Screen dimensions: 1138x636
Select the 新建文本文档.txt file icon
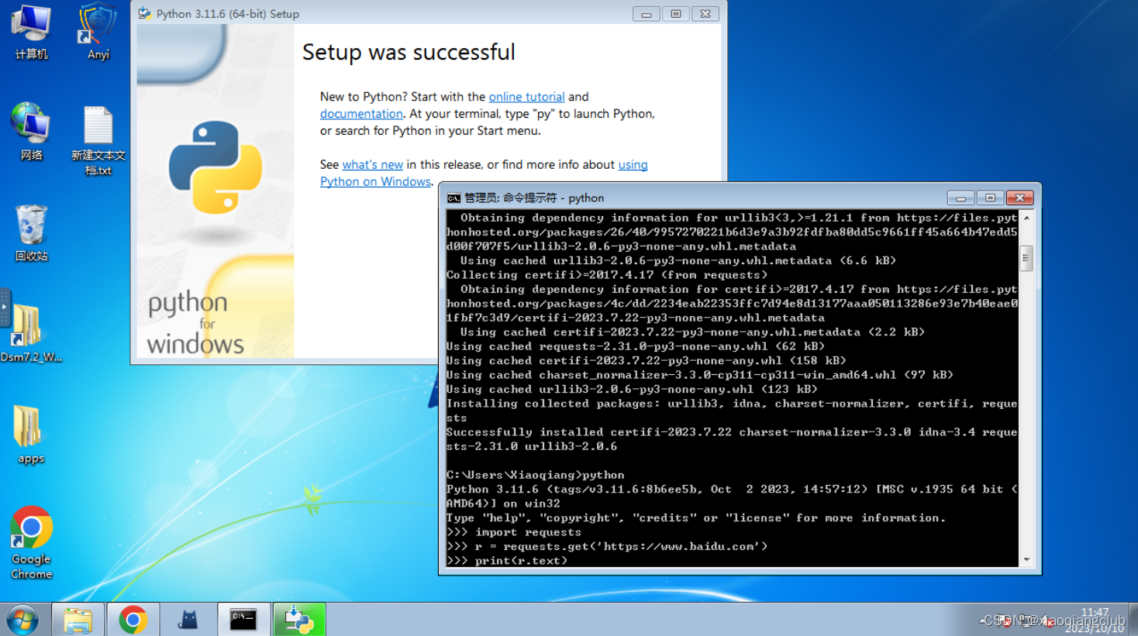point(98,140)
